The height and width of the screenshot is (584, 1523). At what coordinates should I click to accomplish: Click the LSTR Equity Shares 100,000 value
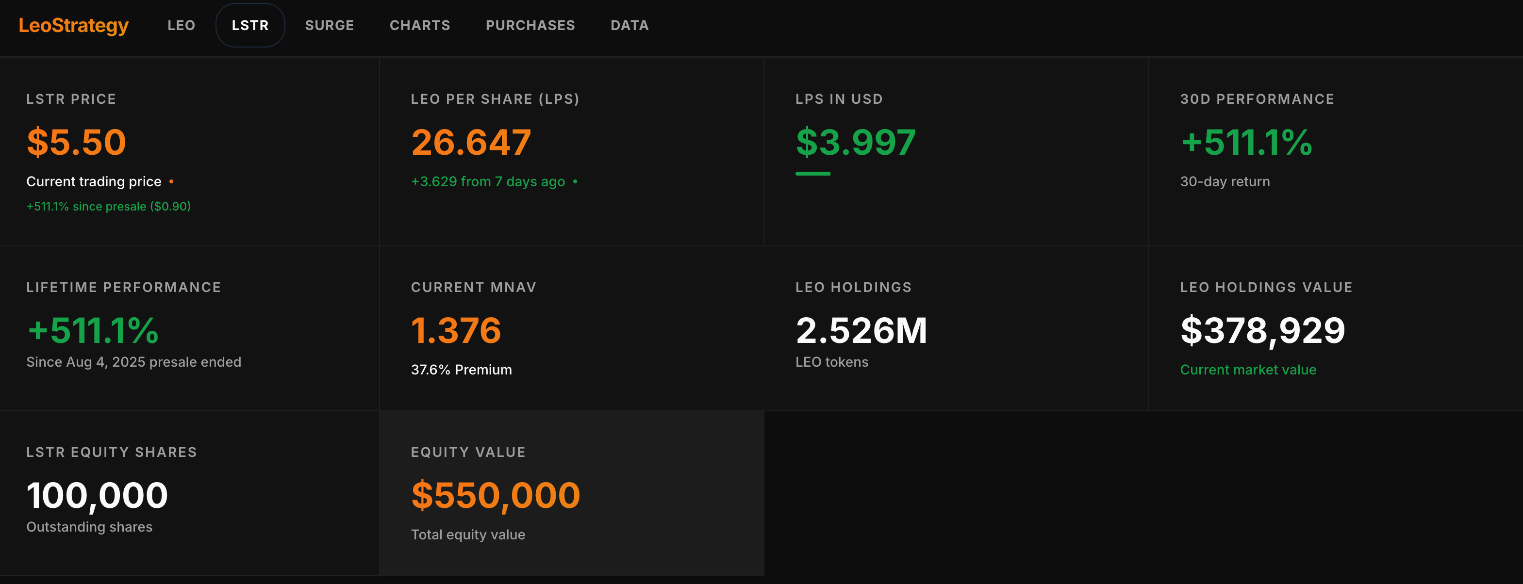[x=97, y=495]
